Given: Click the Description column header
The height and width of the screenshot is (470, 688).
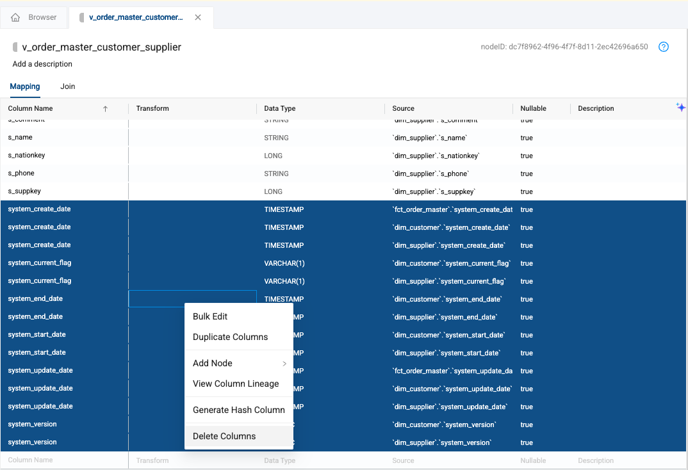Looking at the screenshot, I should click(596, 109).
